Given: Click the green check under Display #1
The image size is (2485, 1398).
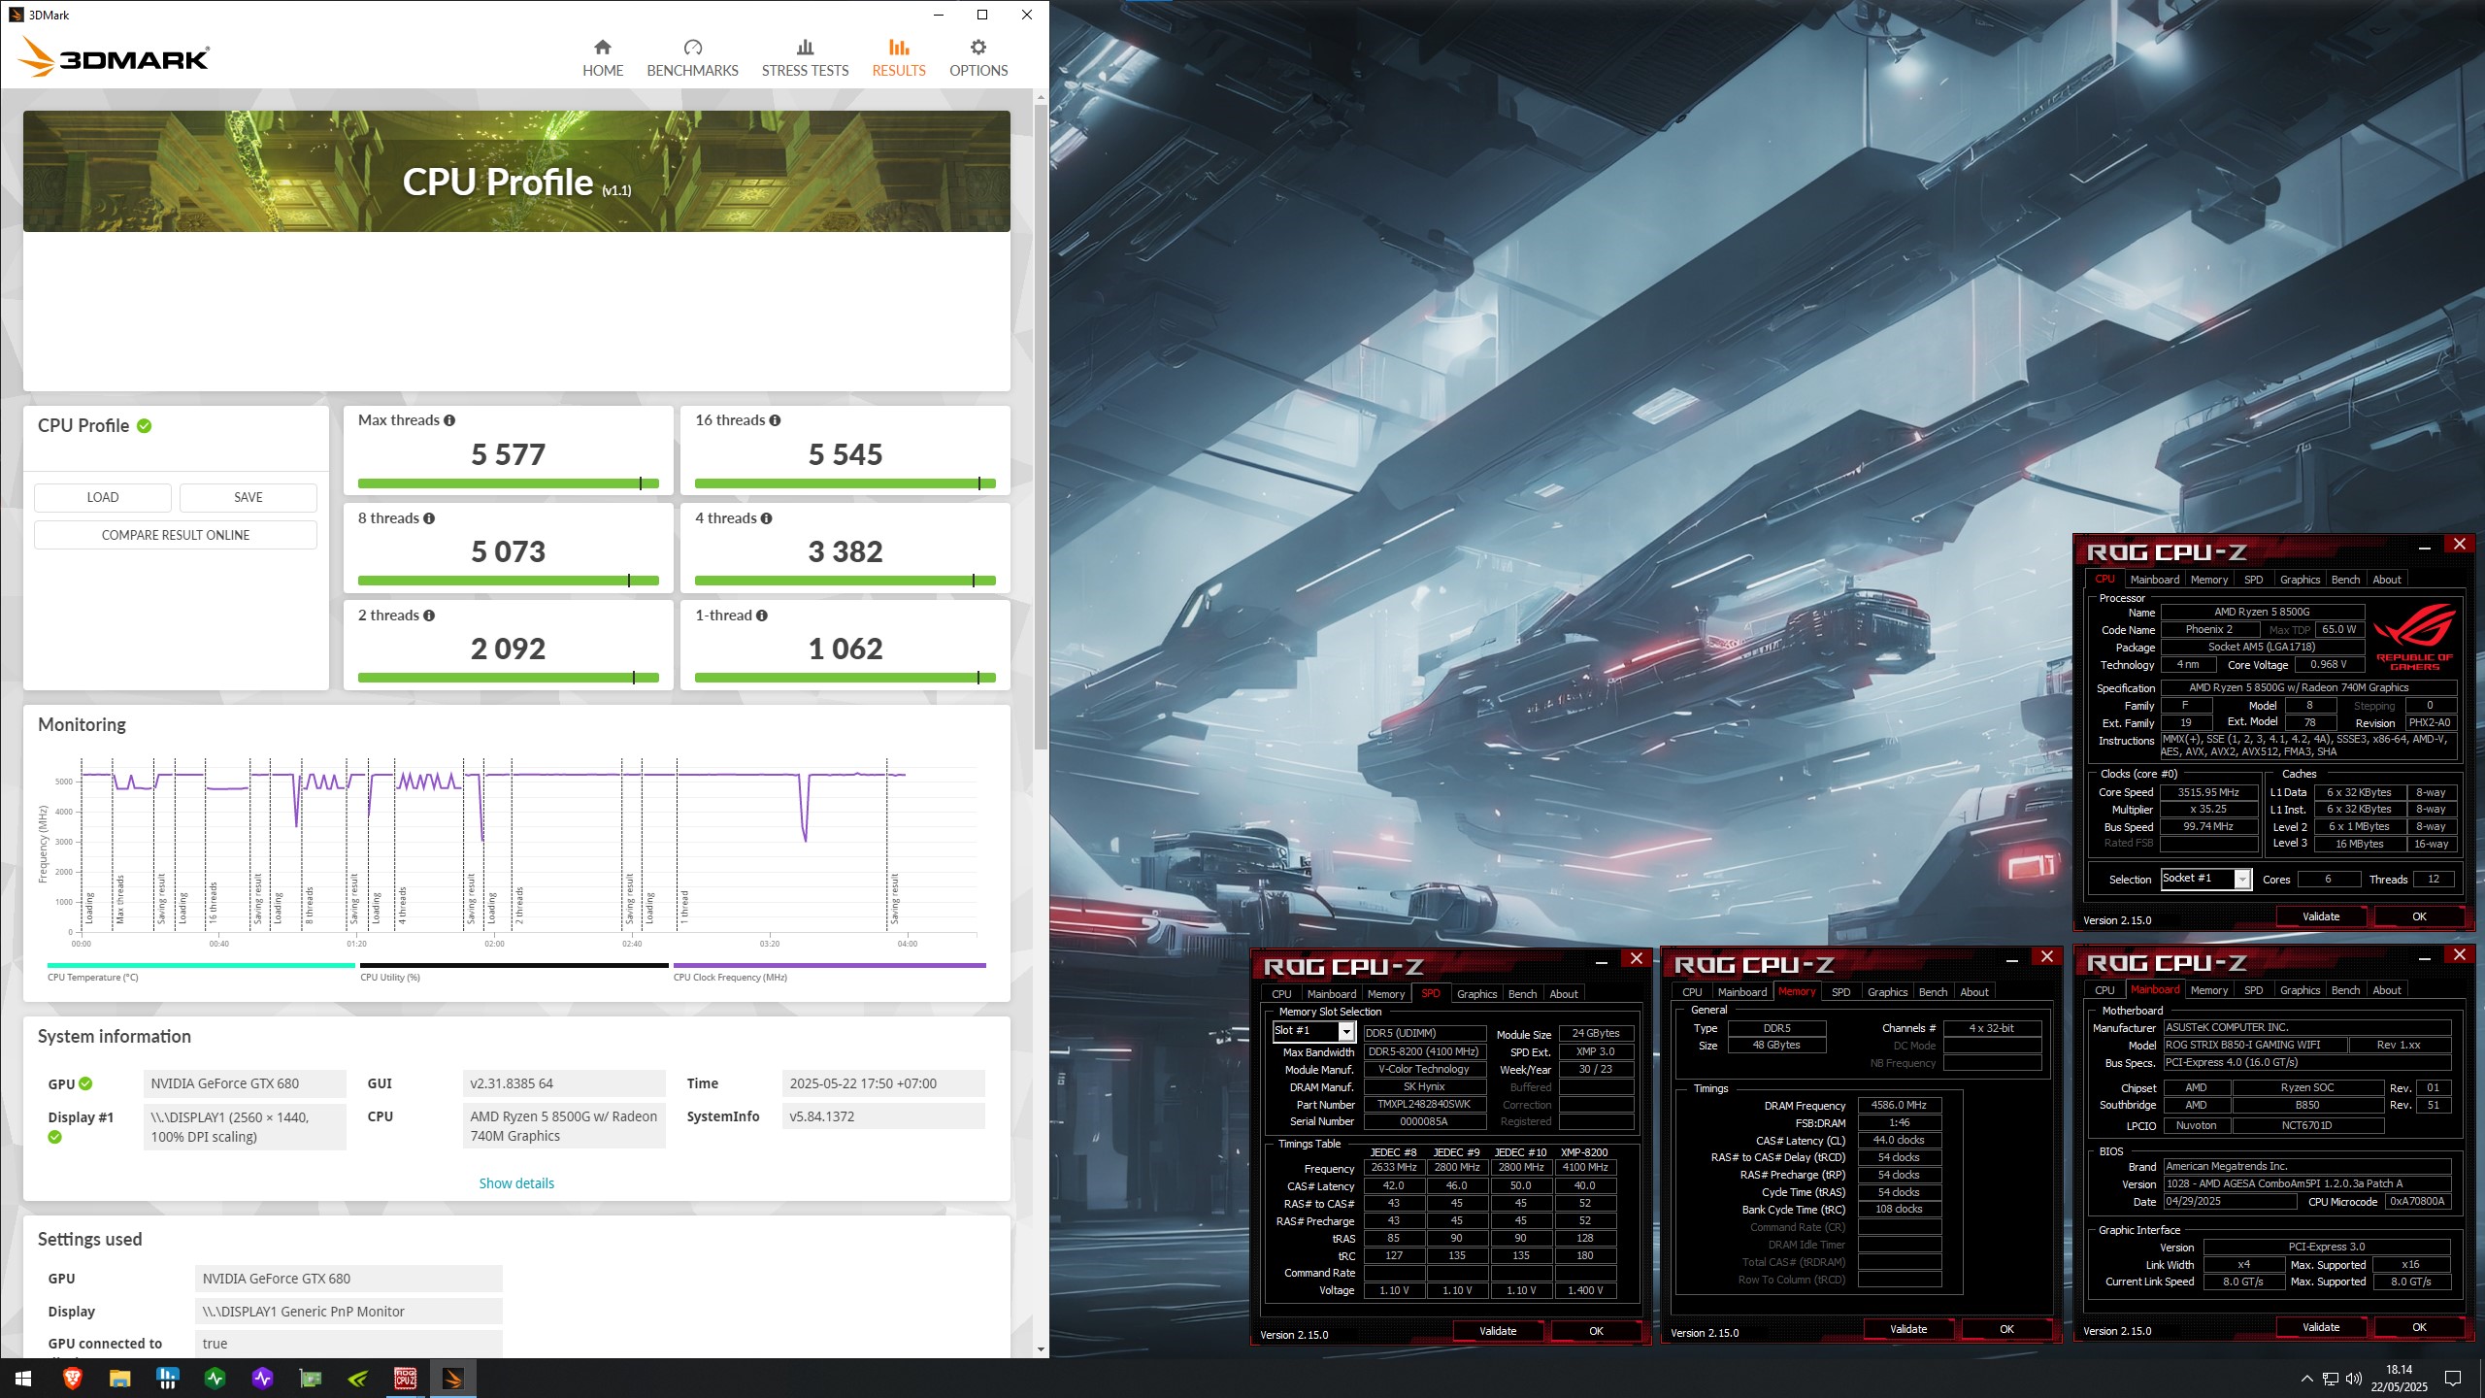Looking at the screenshot, I should [54, 1137].
